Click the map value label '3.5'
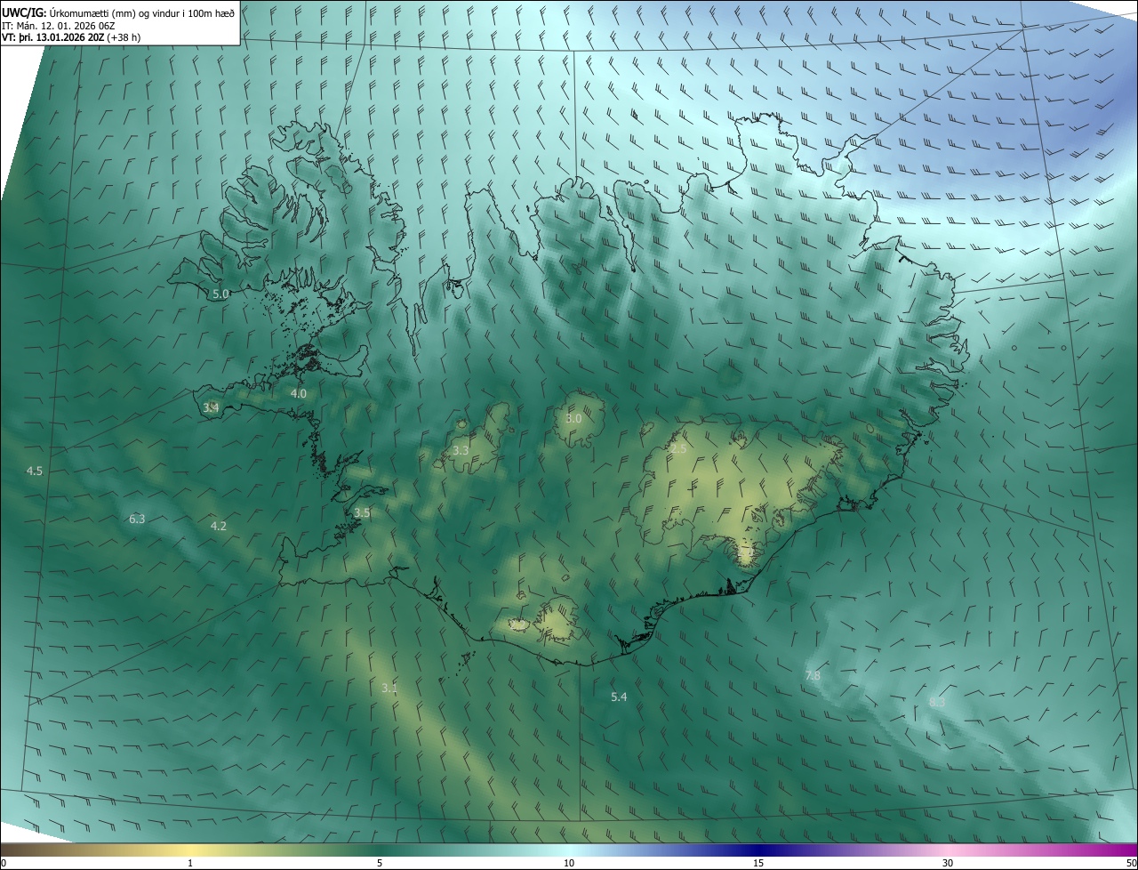Viewport: 1138px width, 870px height. (362, 512)
